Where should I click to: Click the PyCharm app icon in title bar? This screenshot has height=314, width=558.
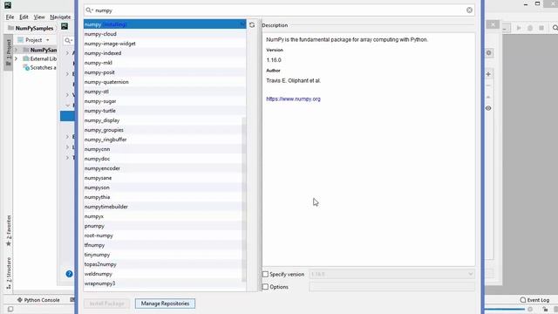coord(8,5)
